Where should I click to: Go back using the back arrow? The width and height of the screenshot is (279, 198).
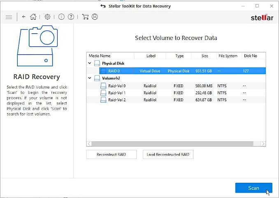(x=24, y=17)
